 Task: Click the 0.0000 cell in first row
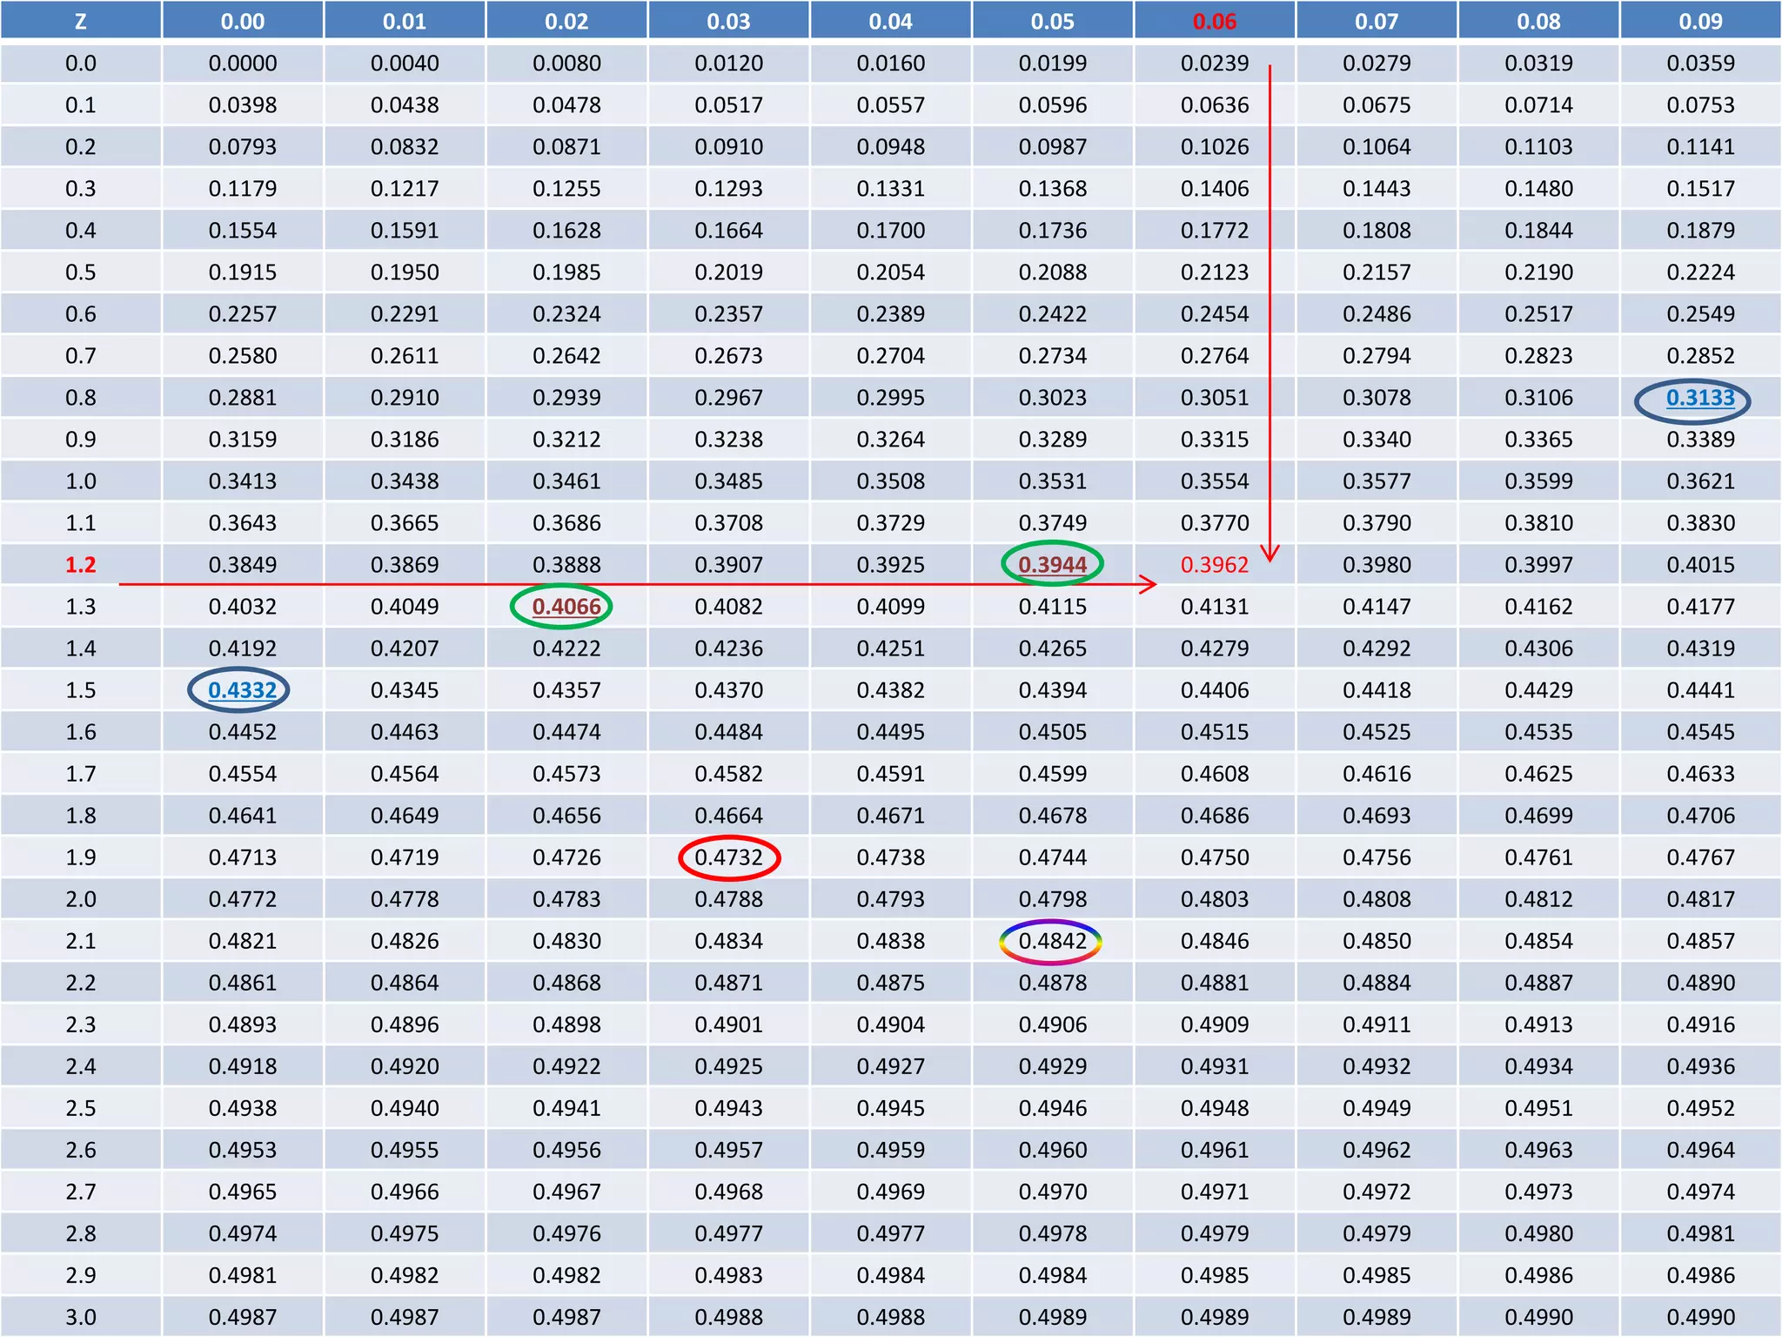(242, 63)
